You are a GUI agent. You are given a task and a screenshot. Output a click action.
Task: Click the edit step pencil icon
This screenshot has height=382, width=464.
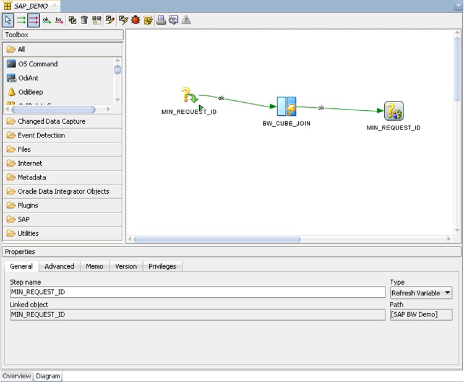110,20
